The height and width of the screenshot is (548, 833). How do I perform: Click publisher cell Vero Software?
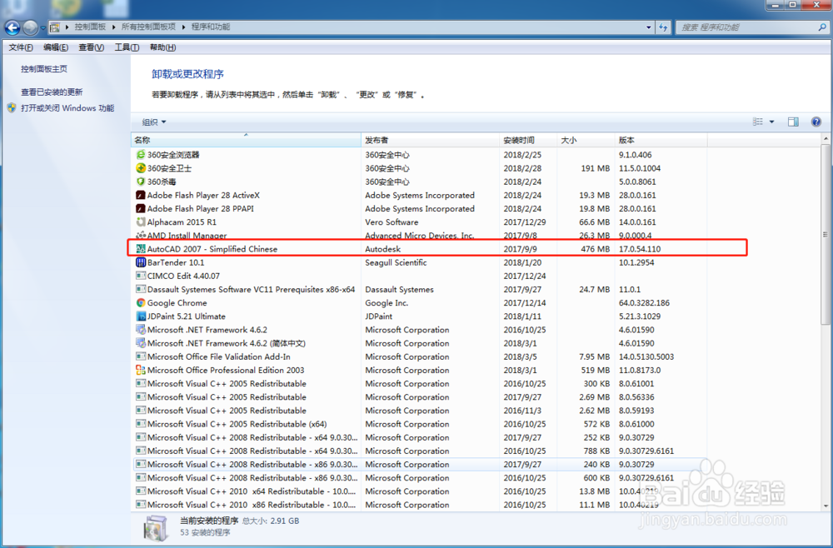(392, 222)
